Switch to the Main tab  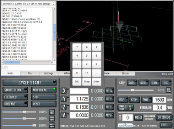click(10, 73)
